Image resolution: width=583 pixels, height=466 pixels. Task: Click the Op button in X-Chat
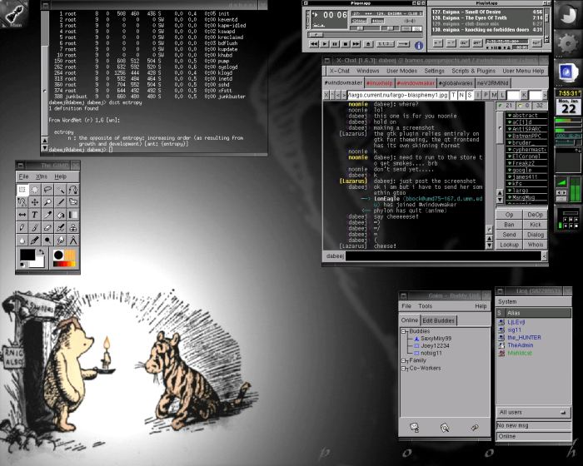(509, 215)
